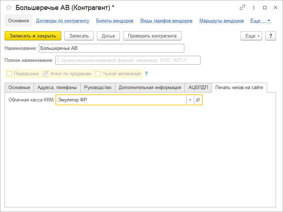Enable the Чужой автовокзал checkbox
The width and height of the screenshot is (283, 212).
coord(98,74)
